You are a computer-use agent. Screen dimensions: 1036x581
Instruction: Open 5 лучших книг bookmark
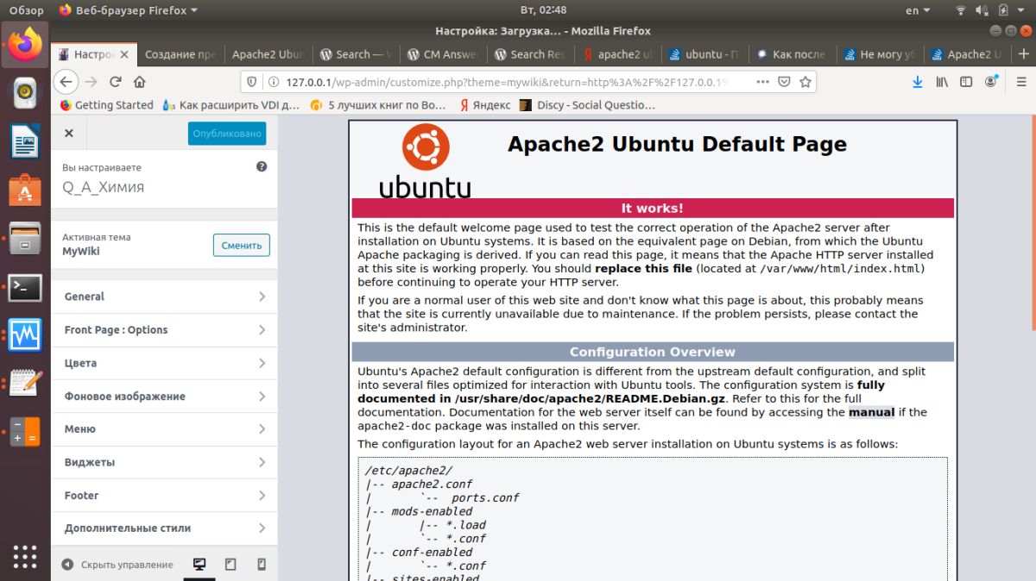tap(378, 105)
